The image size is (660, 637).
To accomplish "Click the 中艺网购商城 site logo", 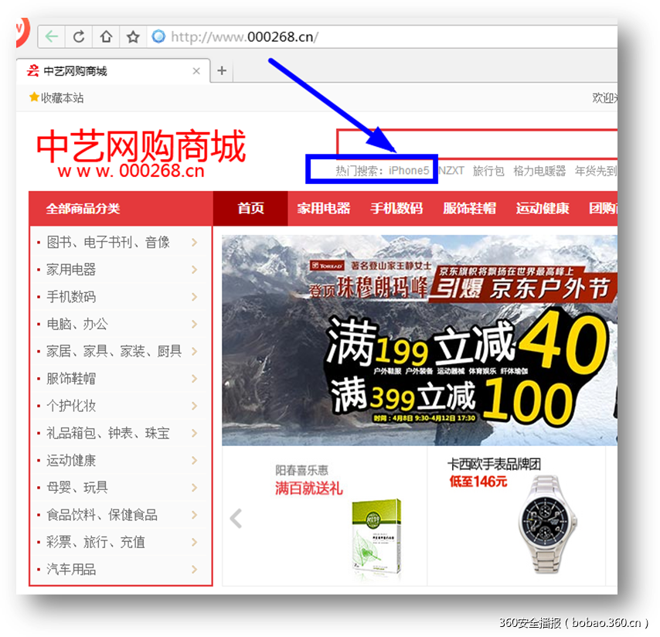I will (139, 145).
